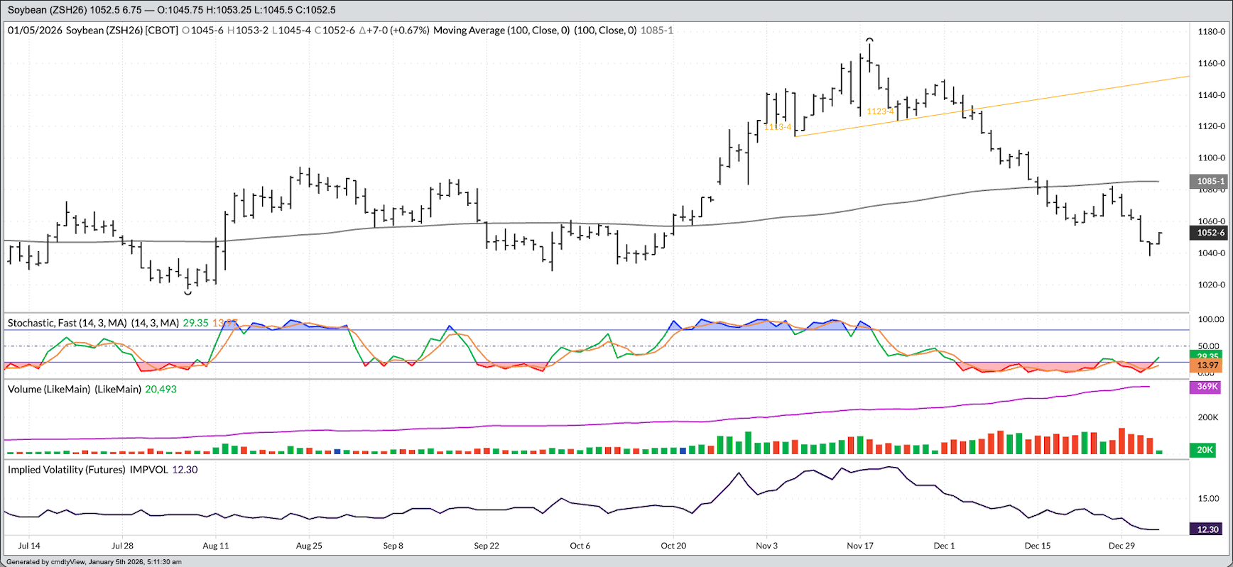Viewport: 1233px width, 567px height.
Task: Click the orange 1123-4 trendline anchor label
Action: [x=880, y=111]
